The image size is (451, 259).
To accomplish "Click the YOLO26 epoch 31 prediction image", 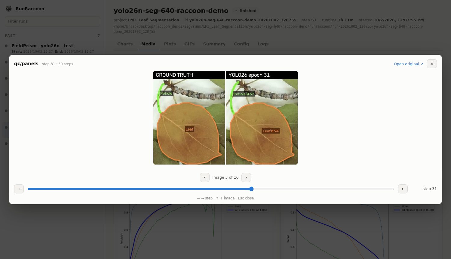I will click(262, 118).
